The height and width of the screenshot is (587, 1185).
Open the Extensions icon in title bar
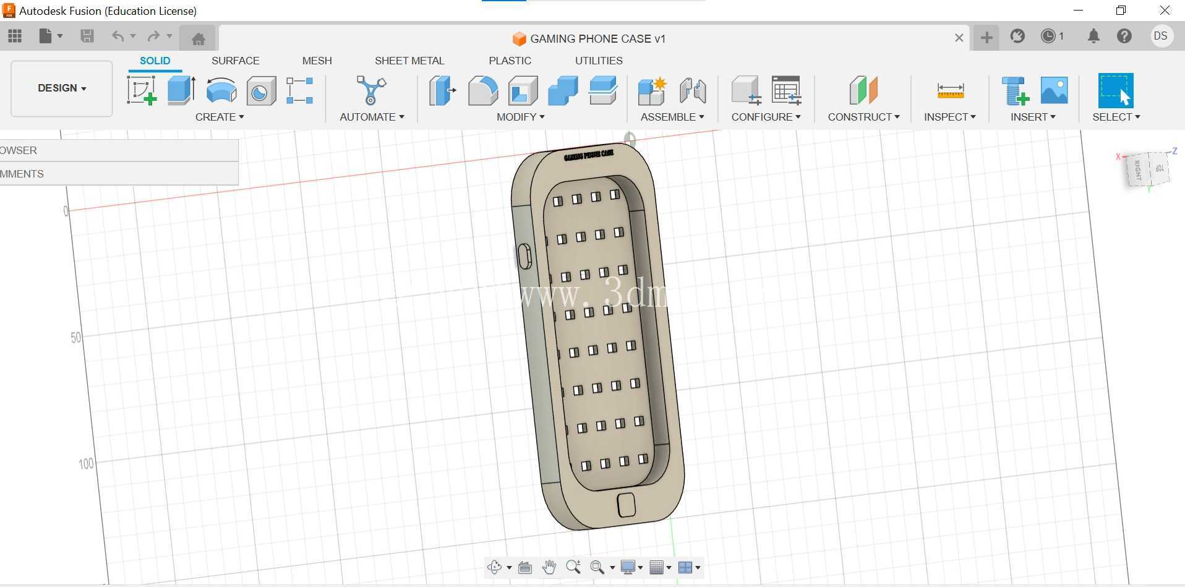1017,36
